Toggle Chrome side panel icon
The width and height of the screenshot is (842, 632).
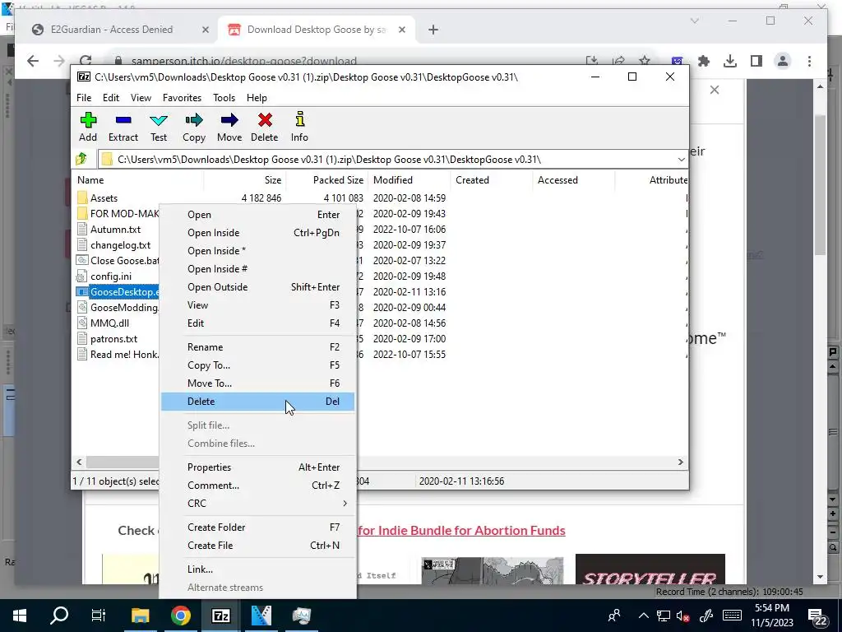coord(756,61)
